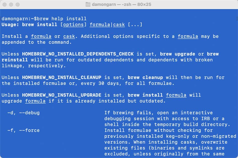Click the window title 'damongarn — -zsh'
238x158 pixels.
coord(111,5)
